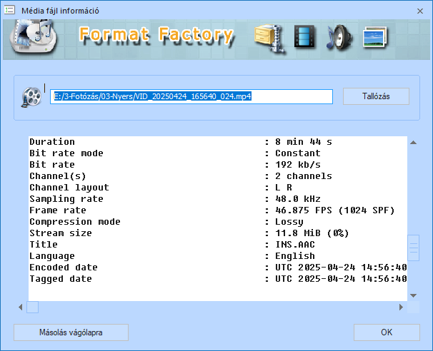Click the 'Stream size' label
Viewport: 433px width, 351px height.
[x=61, y=233]
